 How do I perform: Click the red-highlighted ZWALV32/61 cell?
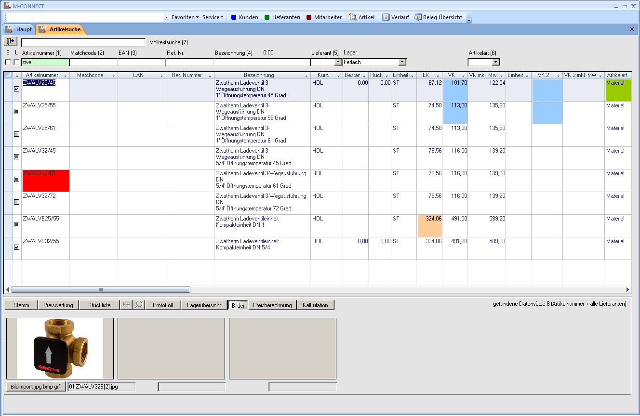click(46, 181)
